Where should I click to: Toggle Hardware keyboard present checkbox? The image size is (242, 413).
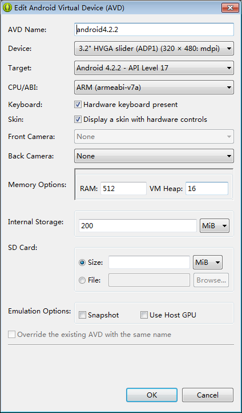pos(78,105)
